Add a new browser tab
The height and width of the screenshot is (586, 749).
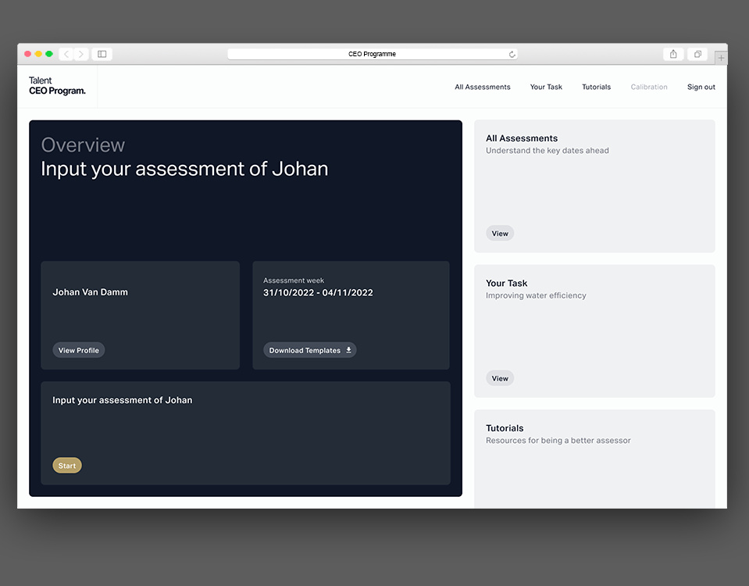721,58
